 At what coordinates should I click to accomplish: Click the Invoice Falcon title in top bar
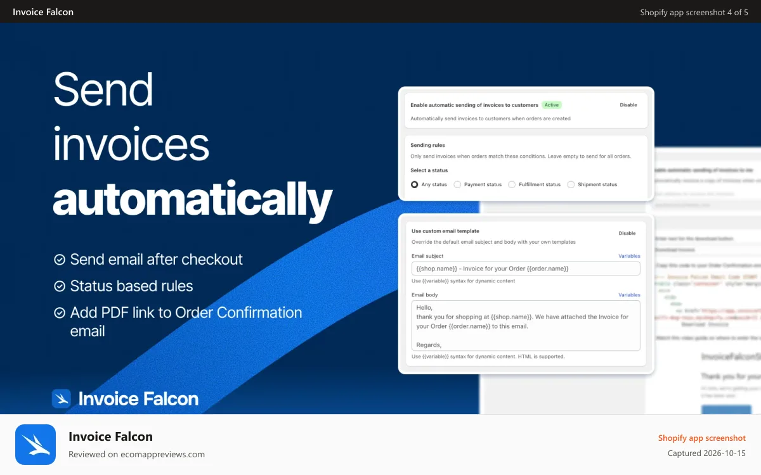point(43,12)
